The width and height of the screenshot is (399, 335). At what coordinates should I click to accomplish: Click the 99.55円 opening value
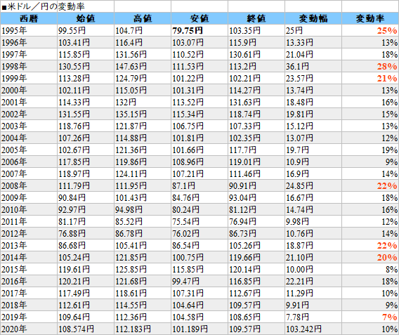[x=72, y=30]
